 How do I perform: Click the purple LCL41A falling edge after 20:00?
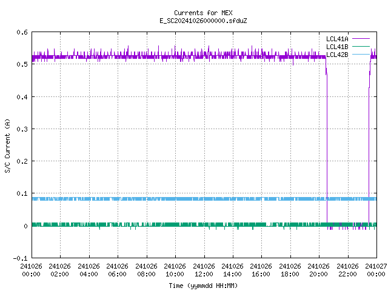tap(327, 149)
